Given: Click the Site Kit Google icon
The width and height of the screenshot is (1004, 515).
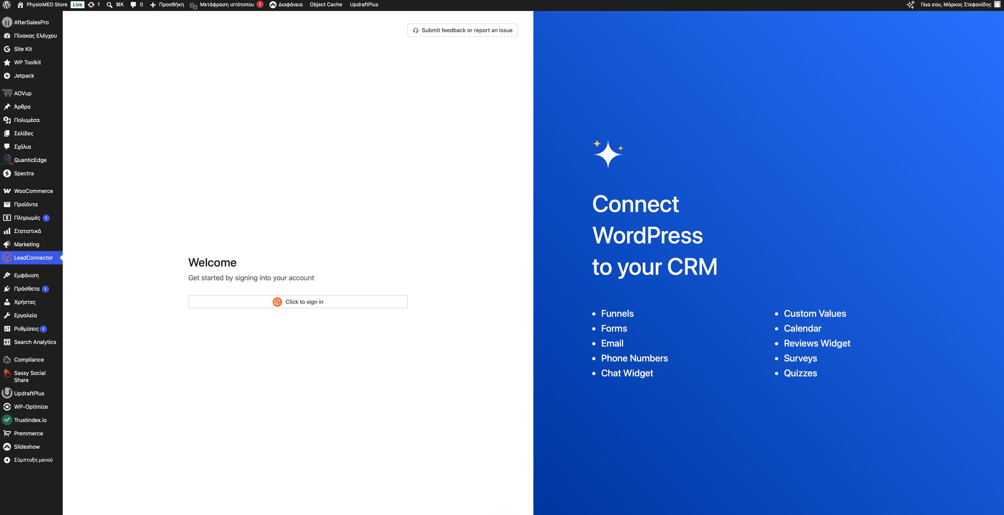Looking at the screenshot, I should pos(7,49).
